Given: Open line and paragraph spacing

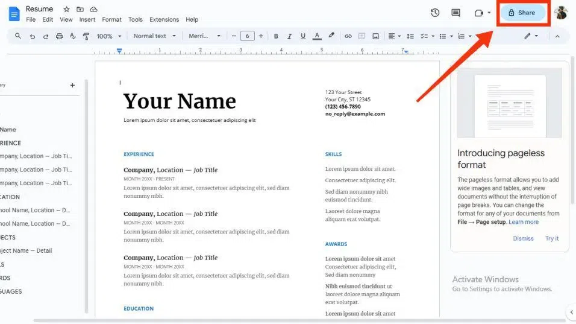Looking at the screenshot, I should (410, 36).
